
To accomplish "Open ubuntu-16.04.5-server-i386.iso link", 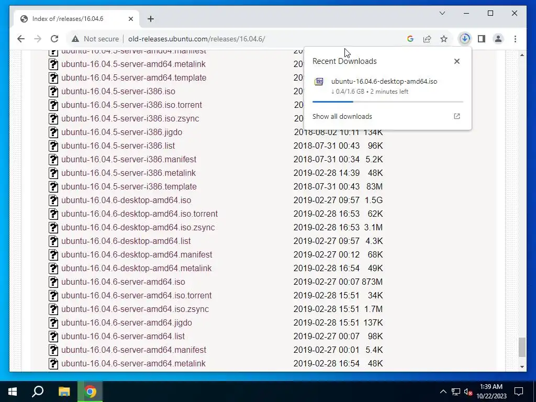I will pyautogui.click(x=118, y=91).
